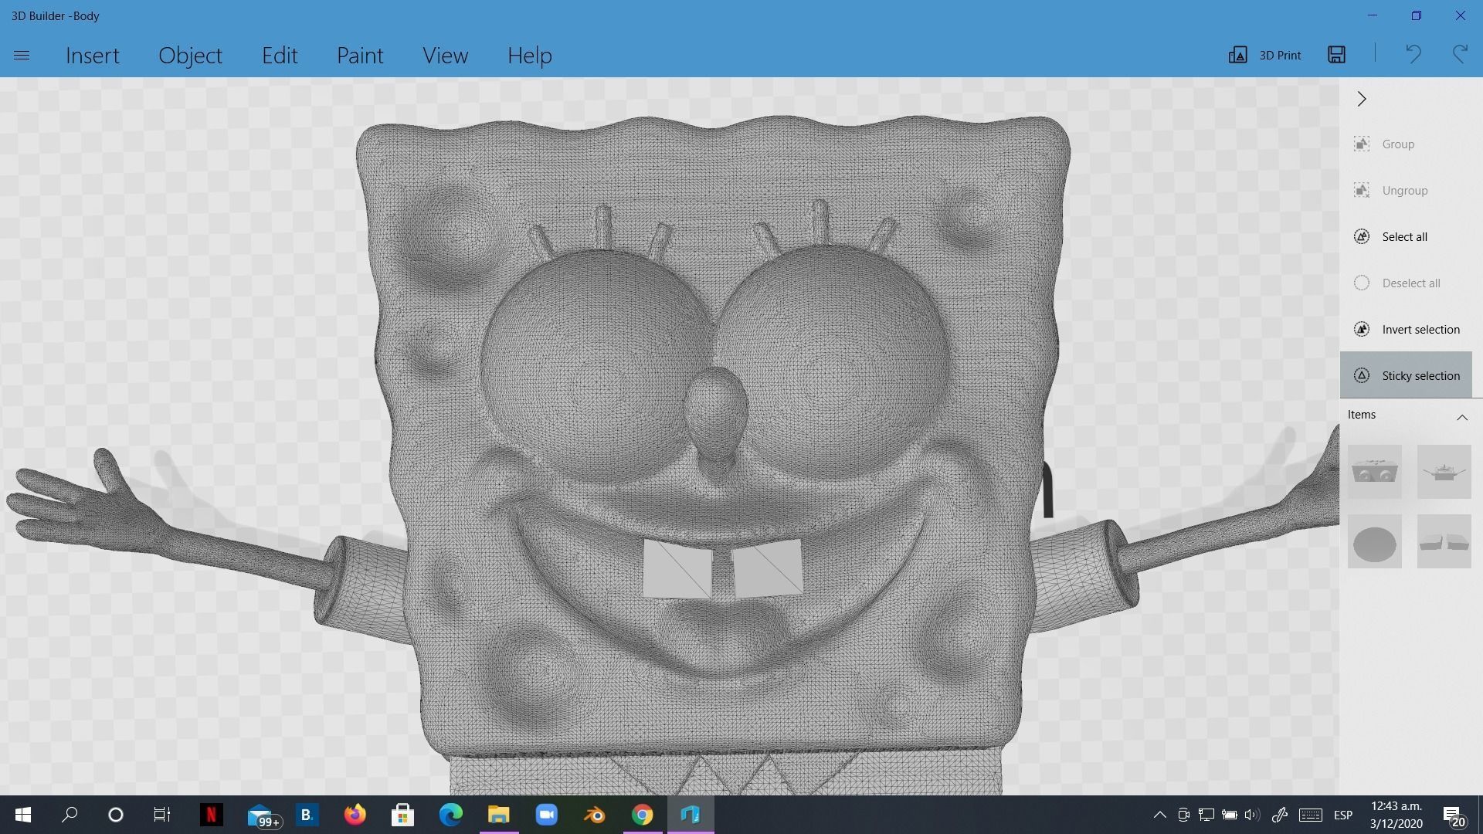Open the Paint menu

(x=360, y=56)
